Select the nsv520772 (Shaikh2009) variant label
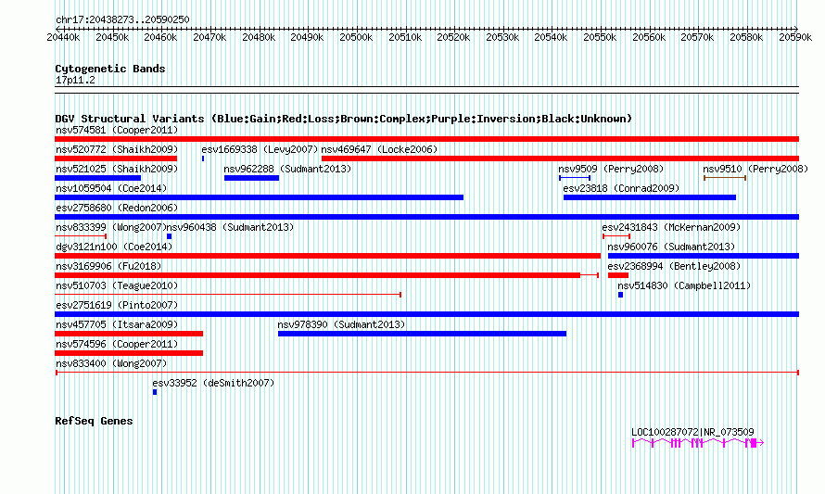 [117, 149]
